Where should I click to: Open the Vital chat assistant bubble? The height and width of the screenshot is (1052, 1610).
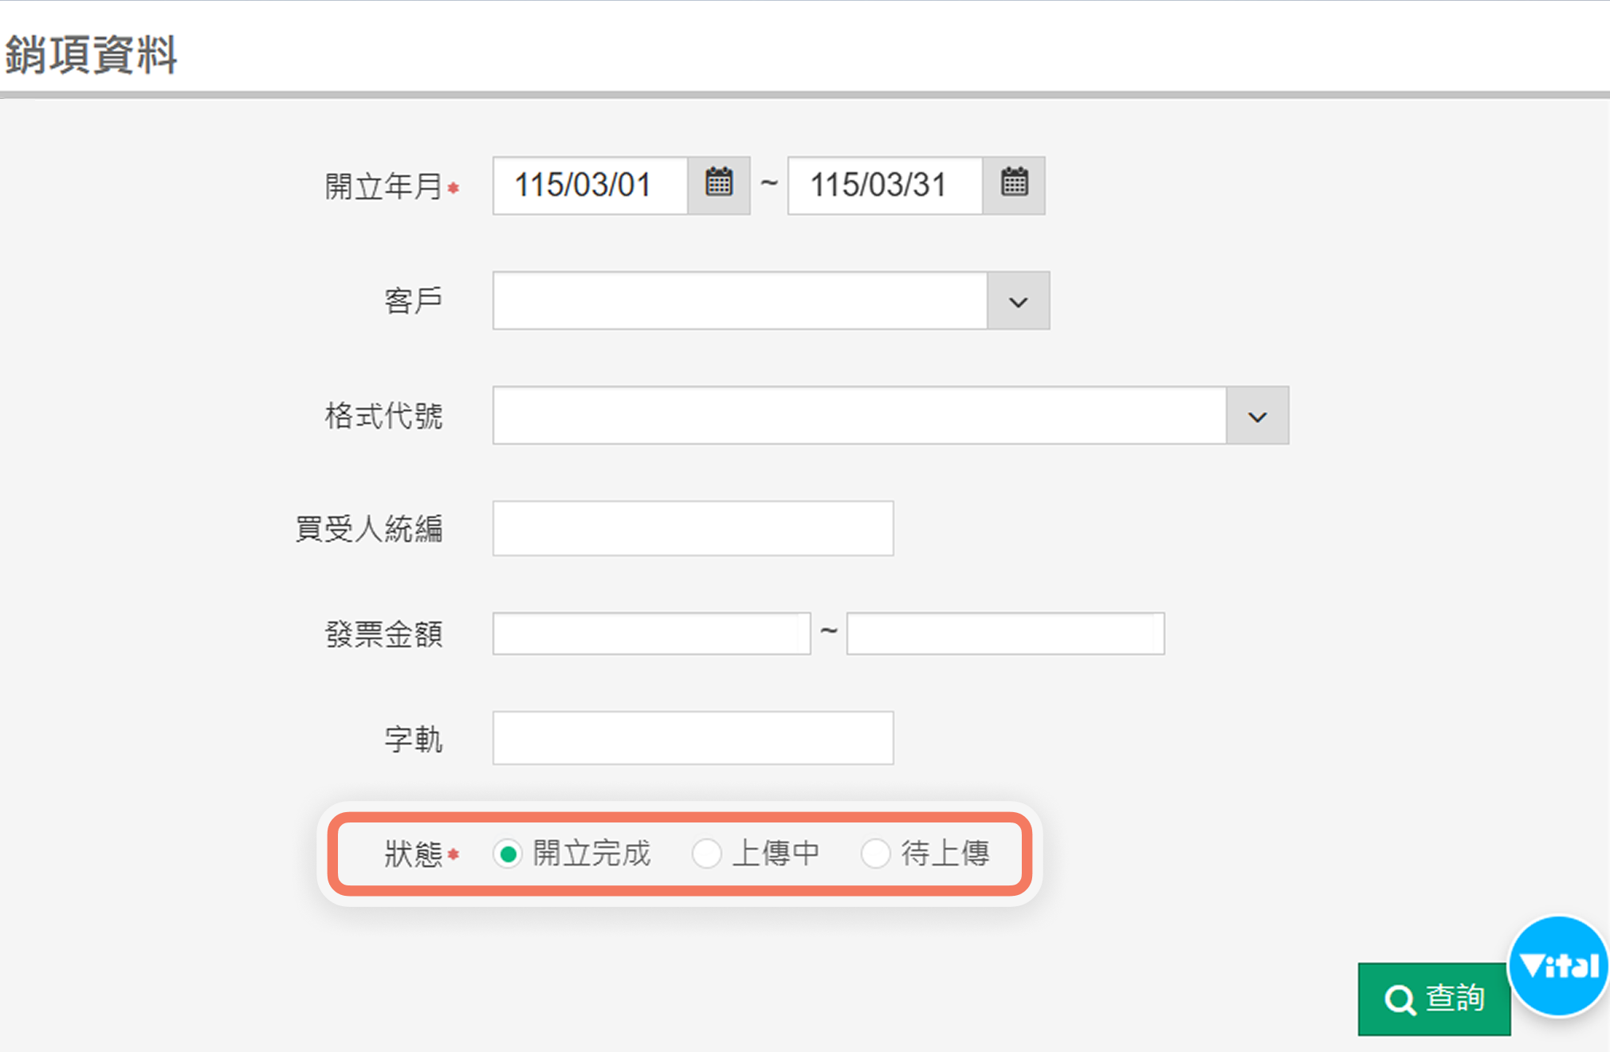point(1559,966)
